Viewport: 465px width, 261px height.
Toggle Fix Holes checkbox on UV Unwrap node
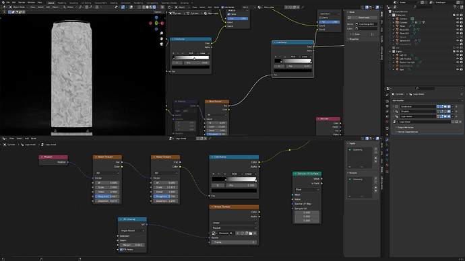tap(121, 250)
